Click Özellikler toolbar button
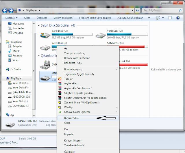 [42, 18]
